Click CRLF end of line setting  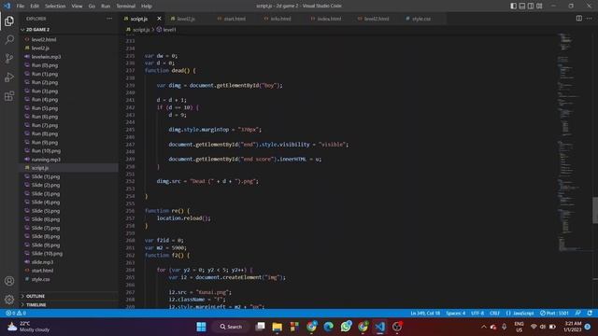[494, 313]
